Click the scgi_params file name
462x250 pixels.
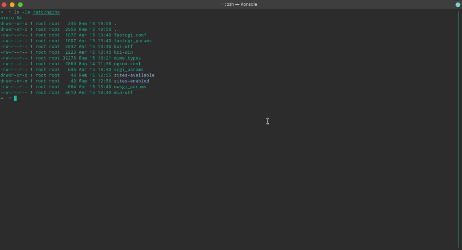point(129,70)
